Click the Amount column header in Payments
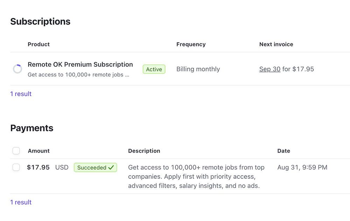Screen dimensions: 350x221 pyautogui.click(x=38, y=151)
